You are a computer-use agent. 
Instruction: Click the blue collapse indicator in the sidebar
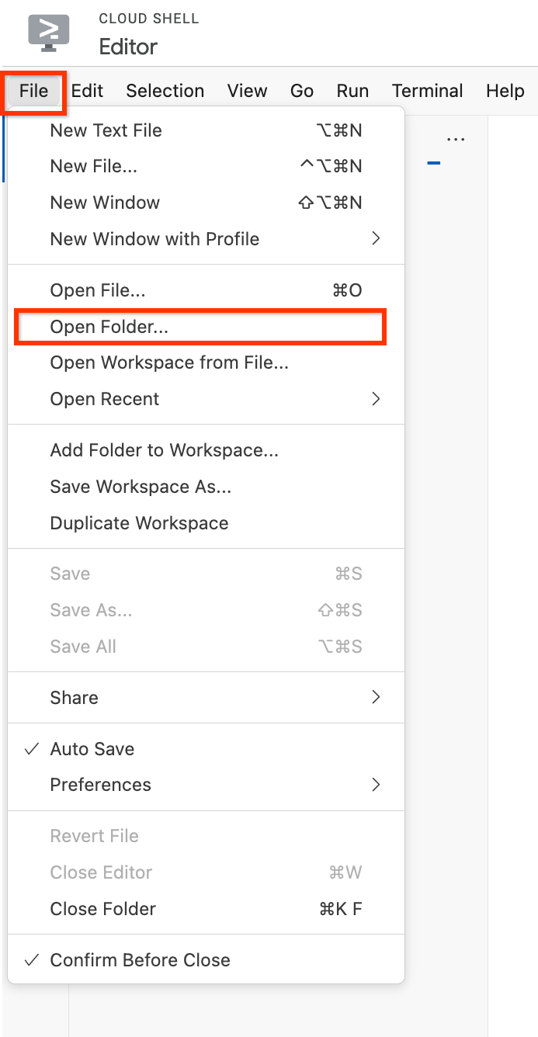click(x=434, y=163)
